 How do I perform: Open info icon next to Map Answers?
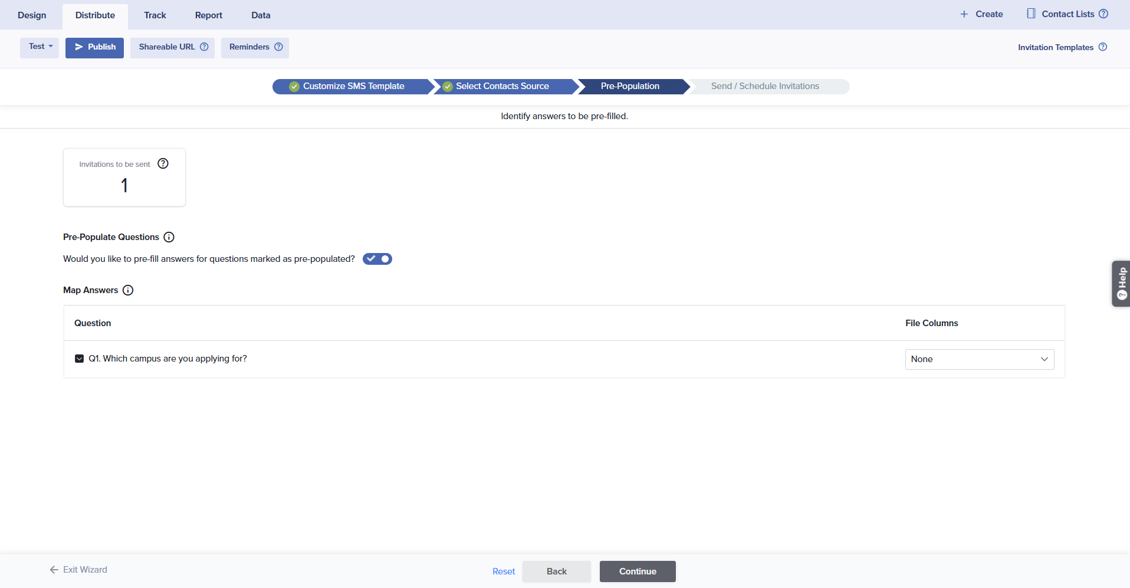pyautogui.click(x=128, y=290)
